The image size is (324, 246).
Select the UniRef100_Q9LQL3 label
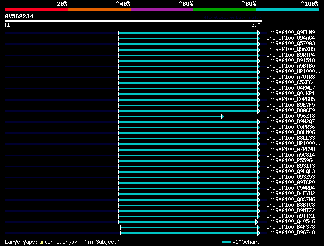tap(291, 172)
